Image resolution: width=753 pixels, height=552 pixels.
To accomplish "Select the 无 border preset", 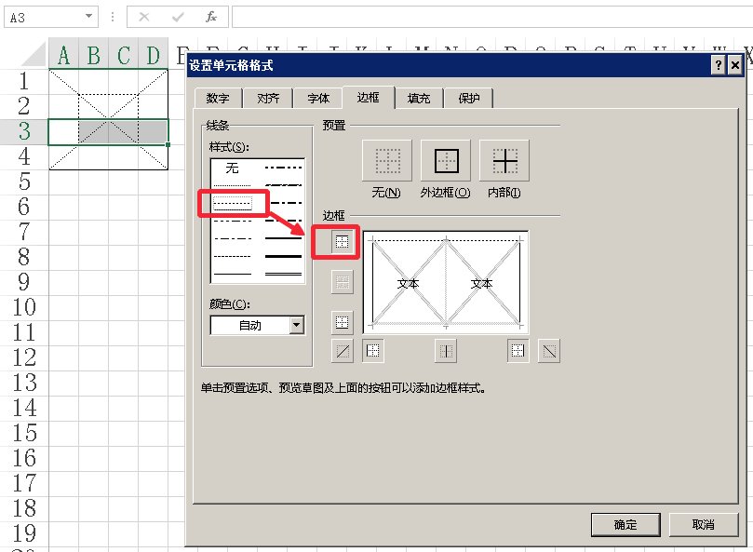I will (386, 163).
